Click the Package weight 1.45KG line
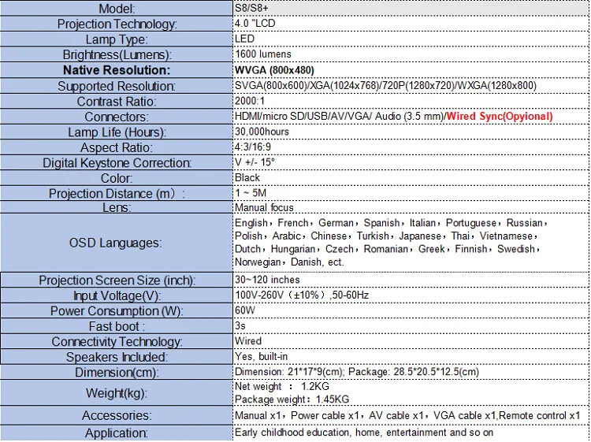Image resolution: width=591 pixels, height=442 pixels. click(x=292, y=399)
